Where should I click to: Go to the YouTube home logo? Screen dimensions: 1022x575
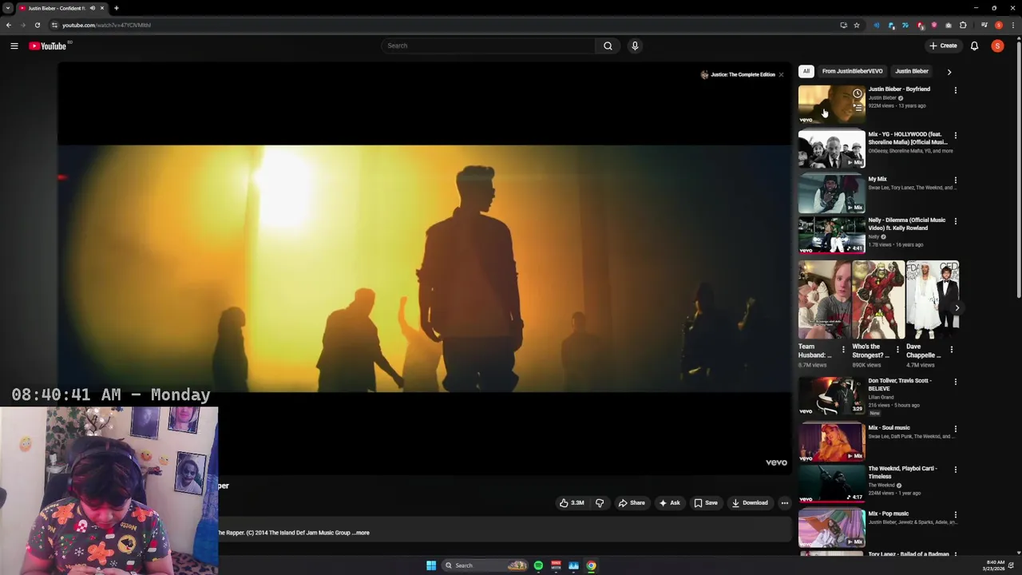pyautogui.click(x=48, y=46)
